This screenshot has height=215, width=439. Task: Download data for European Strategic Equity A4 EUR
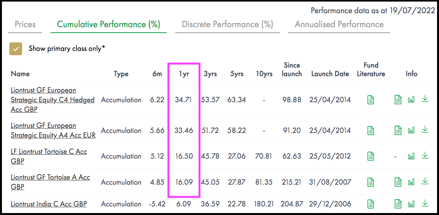pos(425,129)
